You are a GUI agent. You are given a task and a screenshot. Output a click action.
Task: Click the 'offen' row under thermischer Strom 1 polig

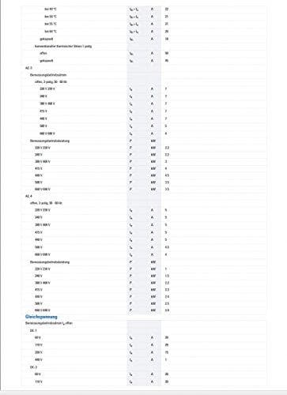coord(144,53)
